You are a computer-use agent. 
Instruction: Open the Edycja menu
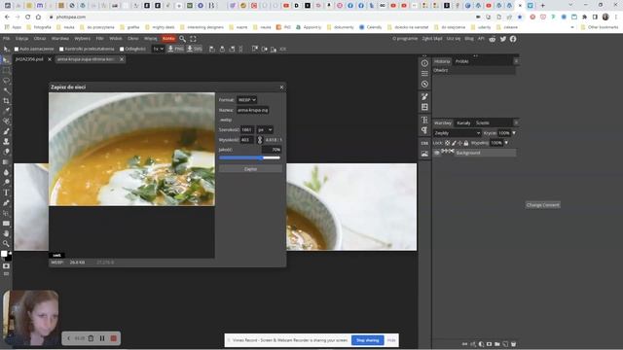pos(21,39)
